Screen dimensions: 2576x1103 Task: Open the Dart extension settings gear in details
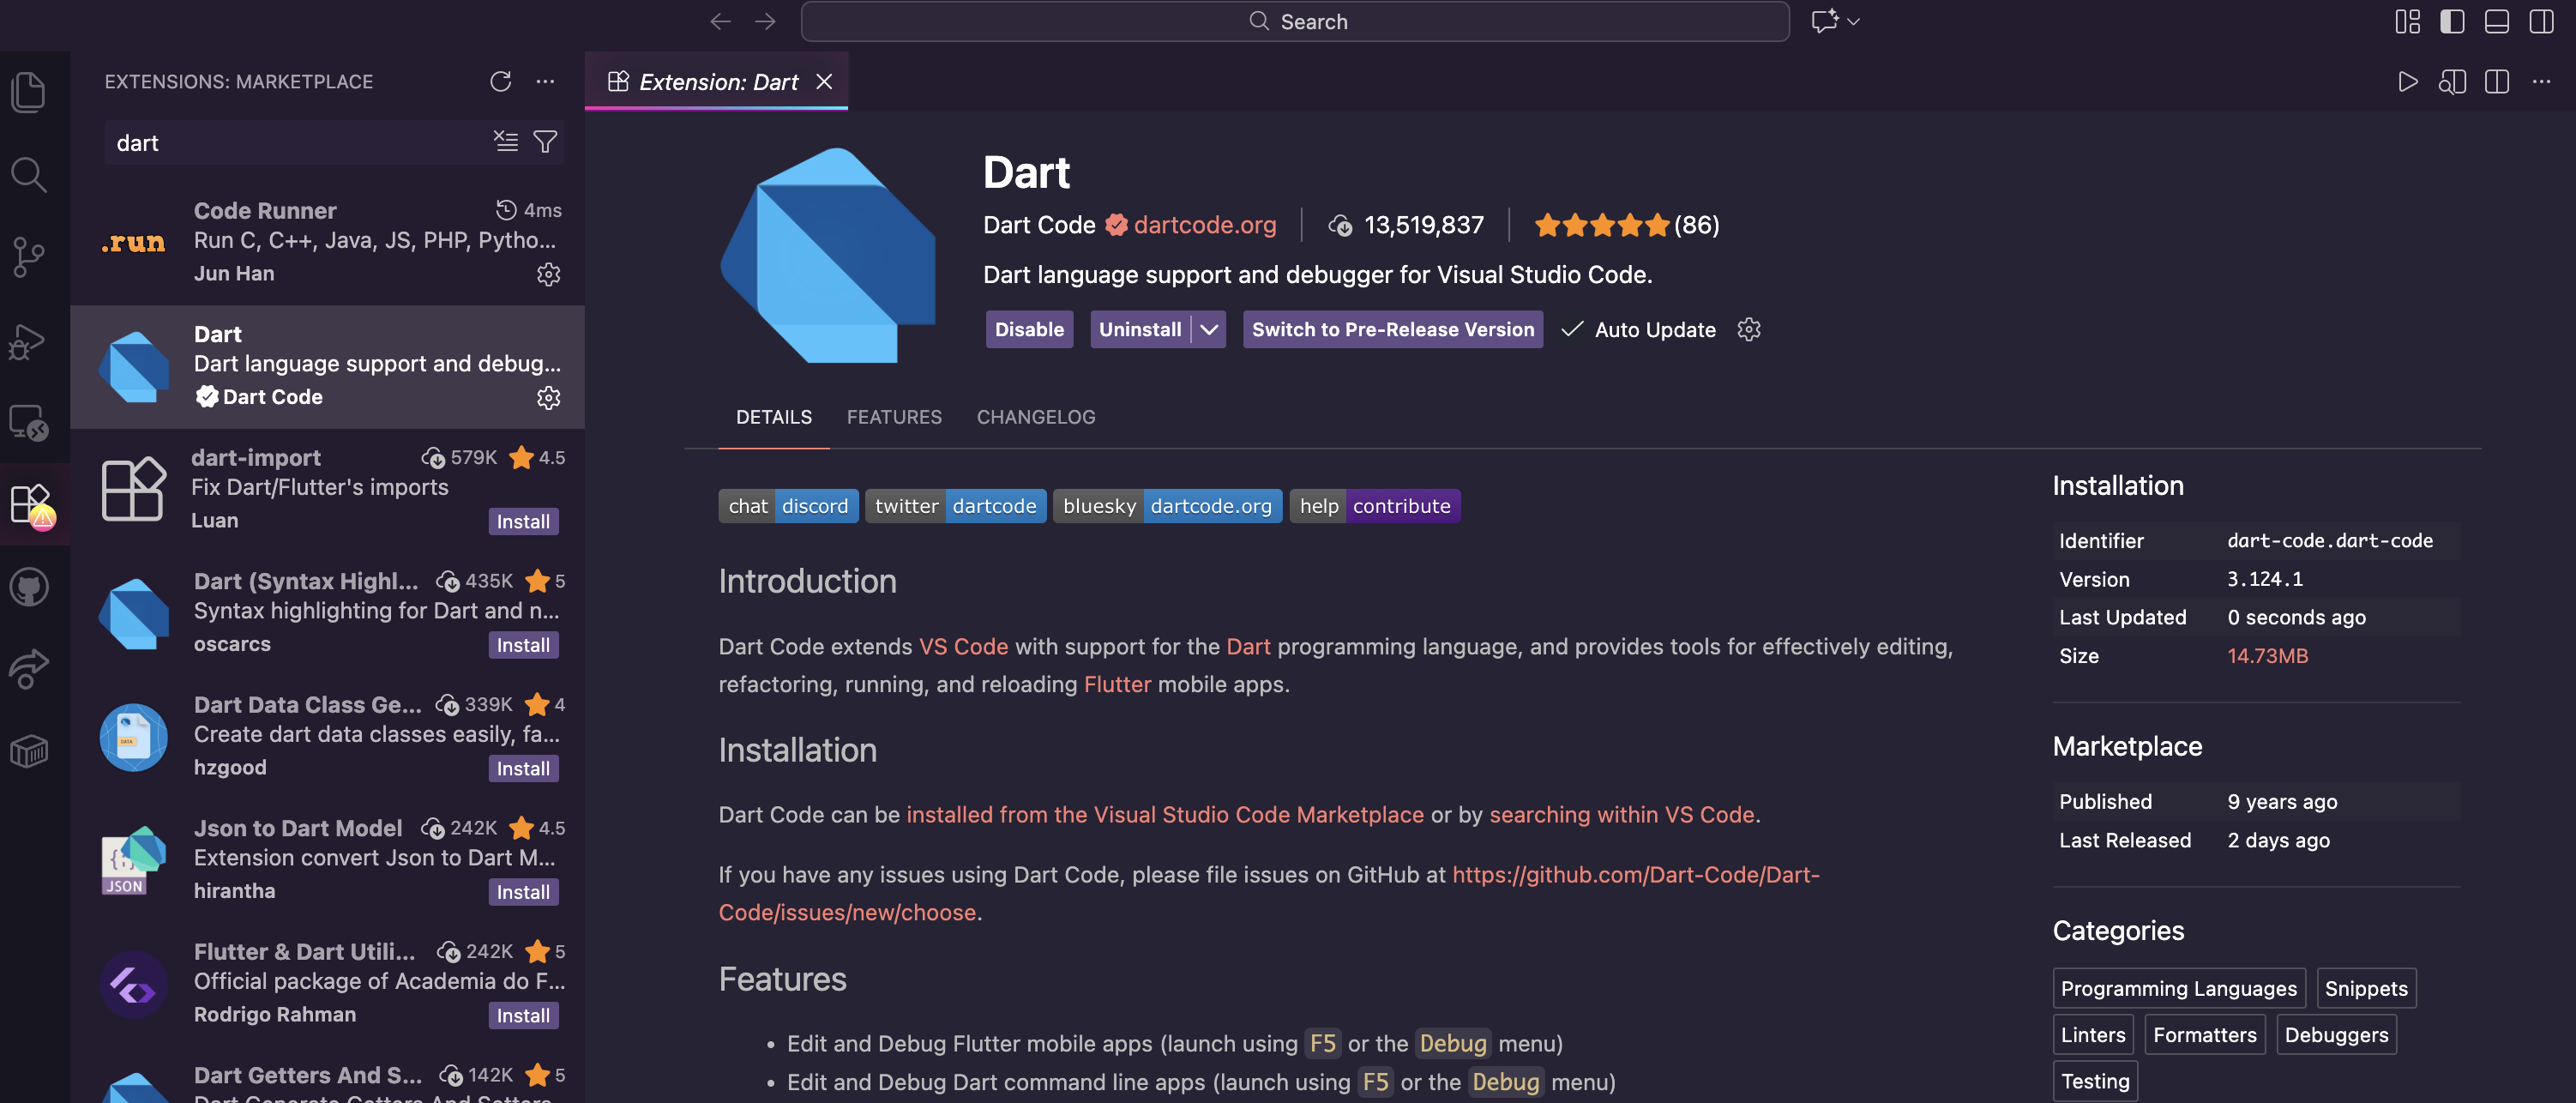[x=1748, y=329]
